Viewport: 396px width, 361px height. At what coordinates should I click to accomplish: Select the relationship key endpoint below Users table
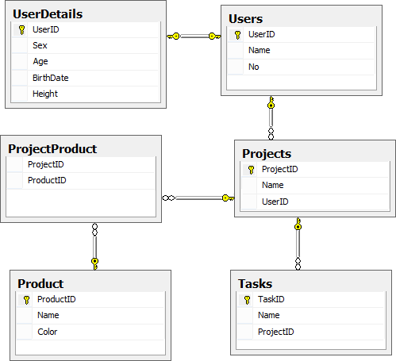[x=271, y=102]
